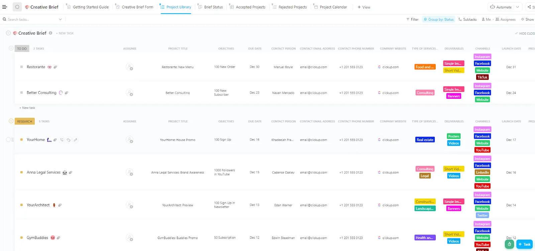Screen dimensions: 535x251
Task: Open the Project Calendar tab
Action: 330,7
